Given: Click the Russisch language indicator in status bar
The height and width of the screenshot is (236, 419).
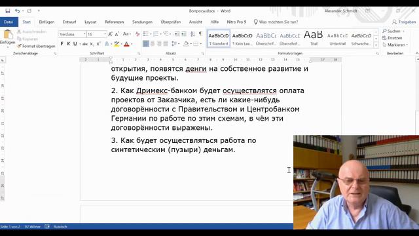Looking at the screenshot, I should [60, 227].
